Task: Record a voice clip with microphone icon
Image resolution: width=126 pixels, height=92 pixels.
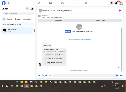Action: pyautogui.click(x=39, y=75)
